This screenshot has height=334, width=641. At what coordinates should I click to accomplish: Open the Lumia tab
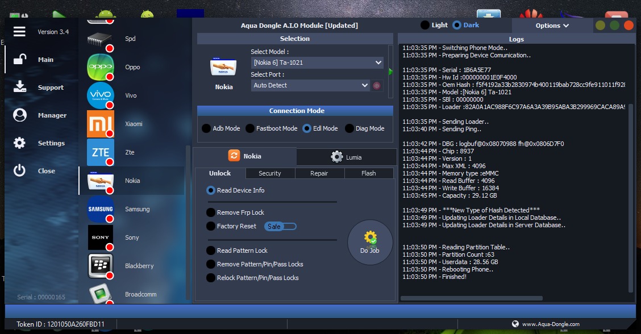pos(346,157)
